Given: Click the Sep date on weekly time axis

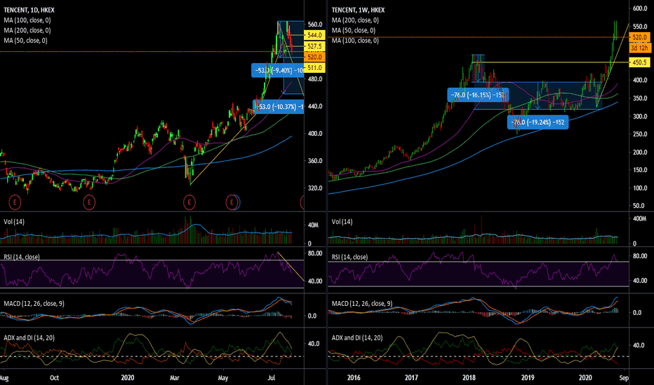Looking at the screenshot, I should pyautogui.click(x=624, y=378).
